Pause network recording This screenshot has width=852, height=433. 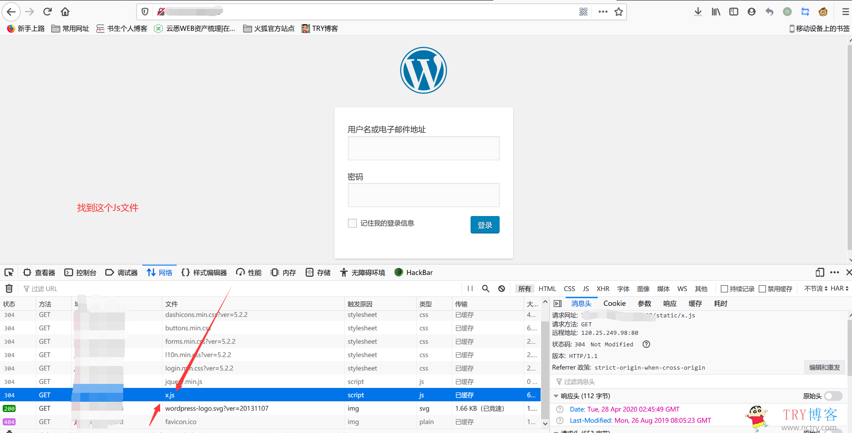pyautogui.click(x=470, y=288)
